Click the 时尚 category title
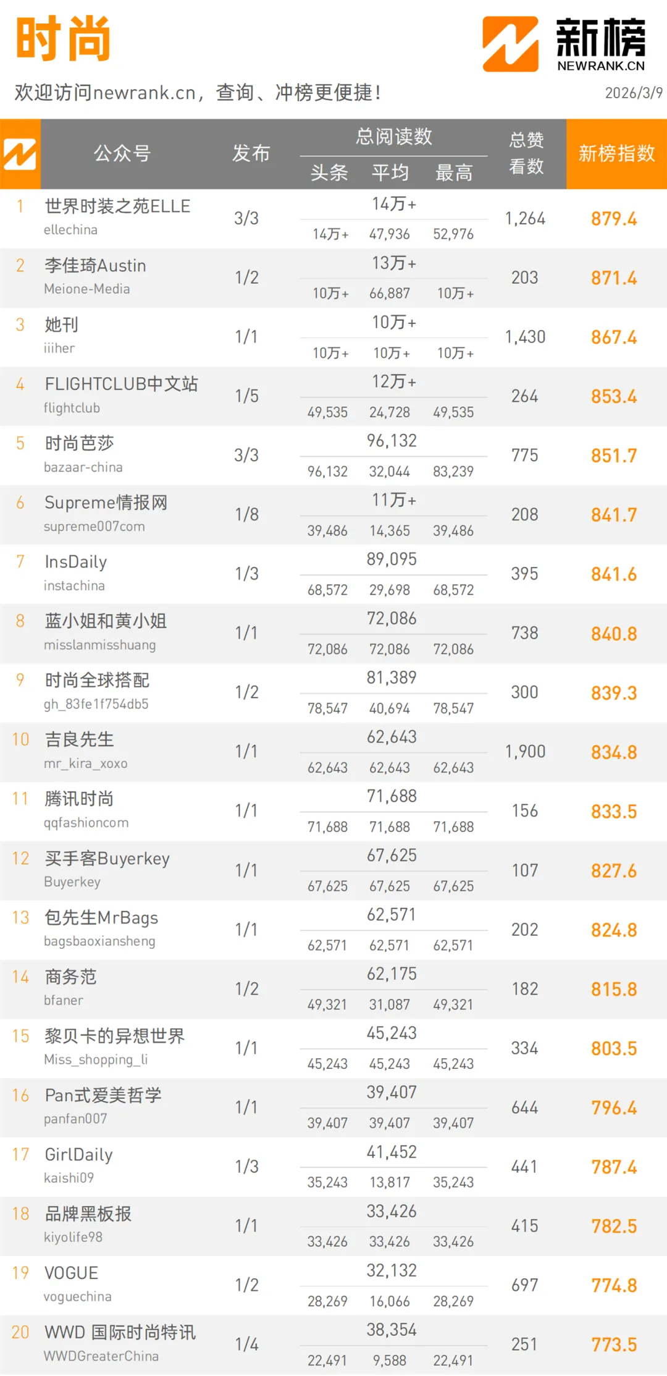 click(63, 39)
